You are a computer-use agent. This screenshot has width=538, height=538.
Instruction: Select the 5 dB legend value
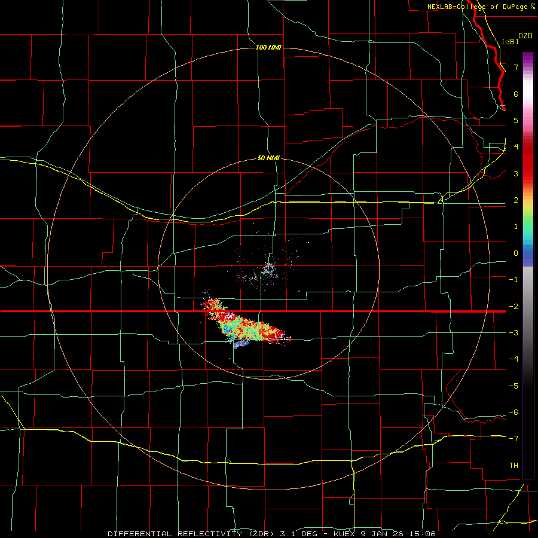(516, 120)
